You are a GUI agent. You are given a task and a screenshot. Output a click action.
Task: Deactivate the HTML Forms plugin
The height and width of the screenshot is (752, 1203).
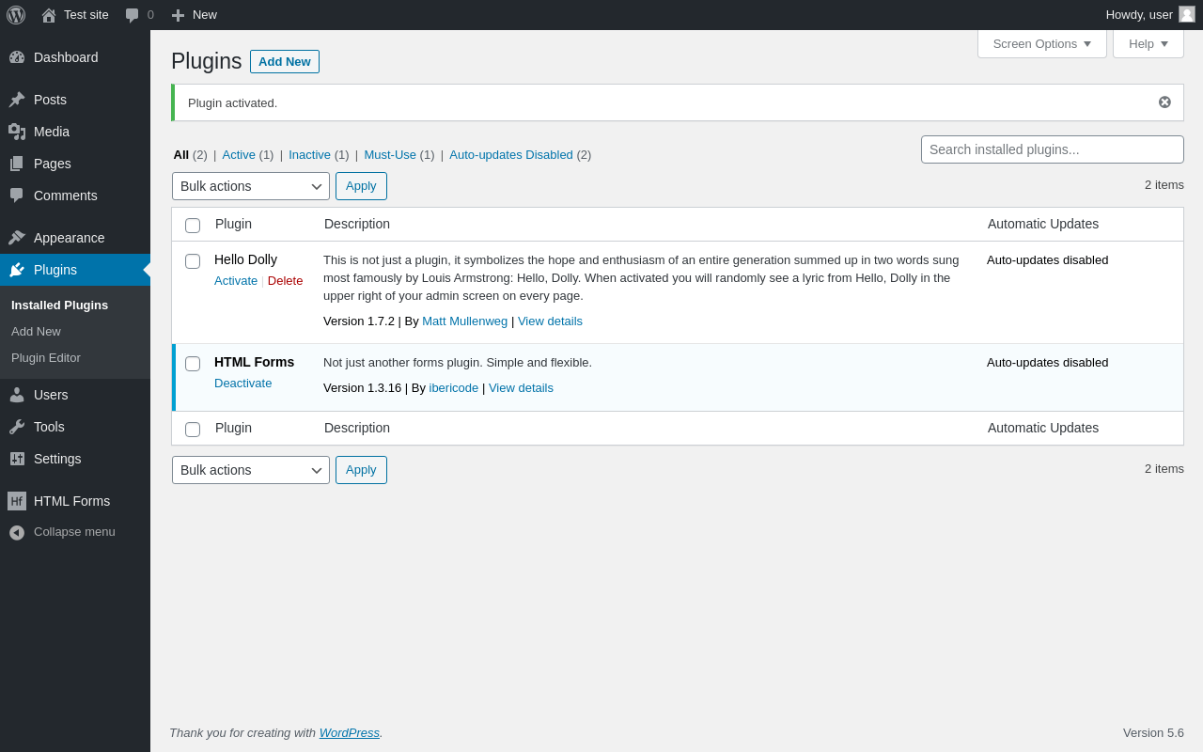[x=242, y=384]
